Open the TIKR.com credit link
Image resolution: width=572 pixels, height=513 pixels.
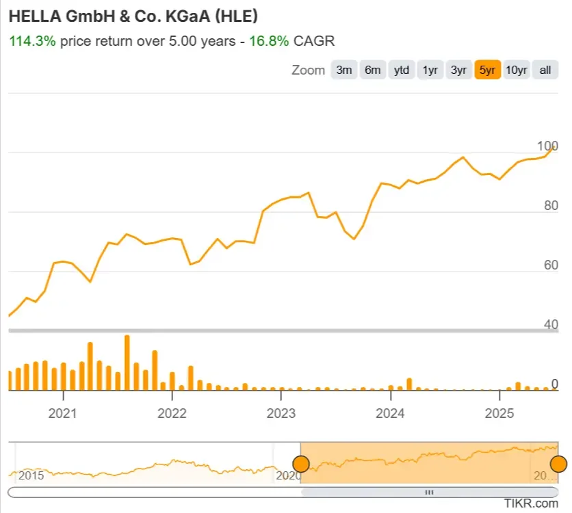click(531, 503)
